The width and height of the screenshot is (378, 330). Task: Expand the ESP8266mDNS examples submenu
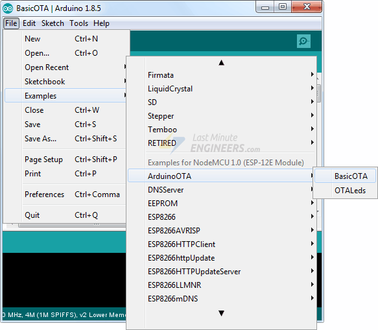tap(222, 299)
